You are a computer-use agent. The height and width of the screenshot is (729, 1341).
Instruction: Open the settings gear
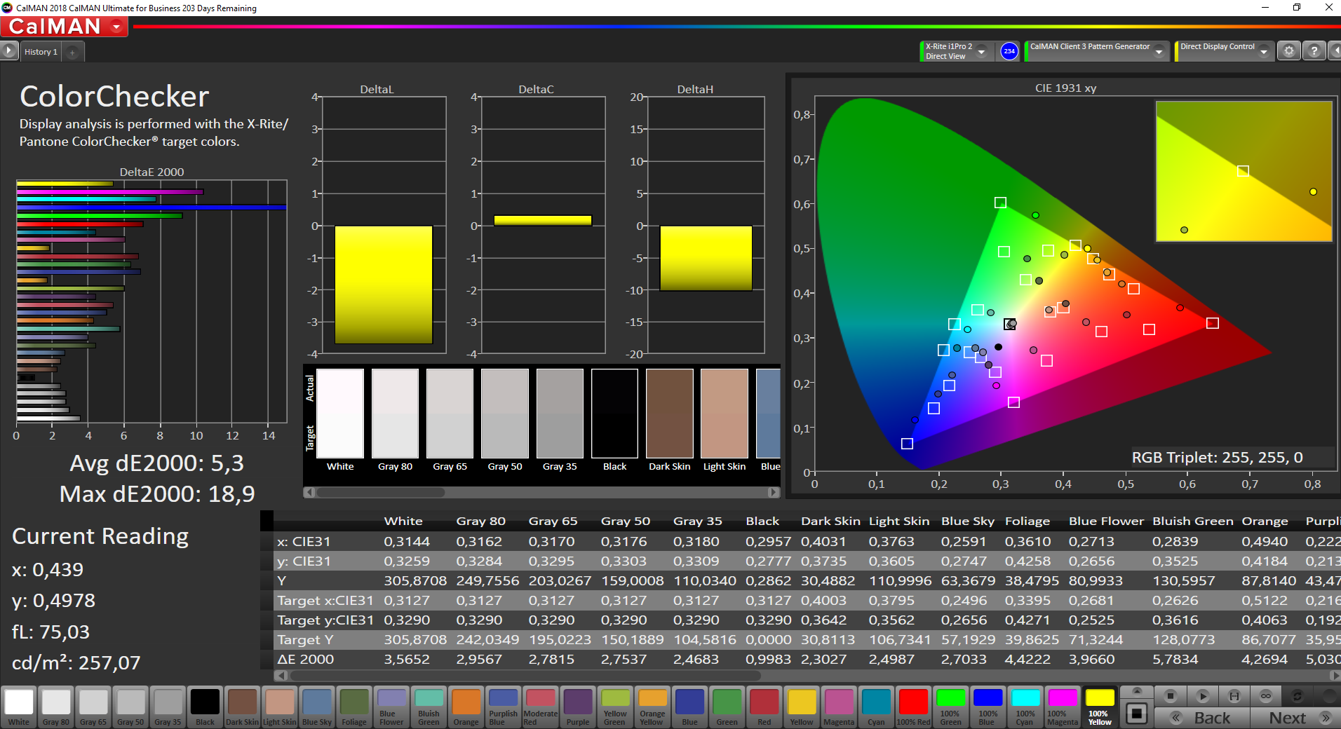coord(1289,51)
